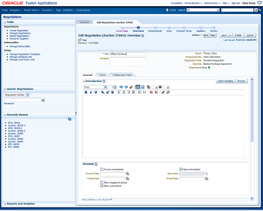Enable Preview immediately checkbox
Screen dimensions: 263x211
tap(102, 169)
